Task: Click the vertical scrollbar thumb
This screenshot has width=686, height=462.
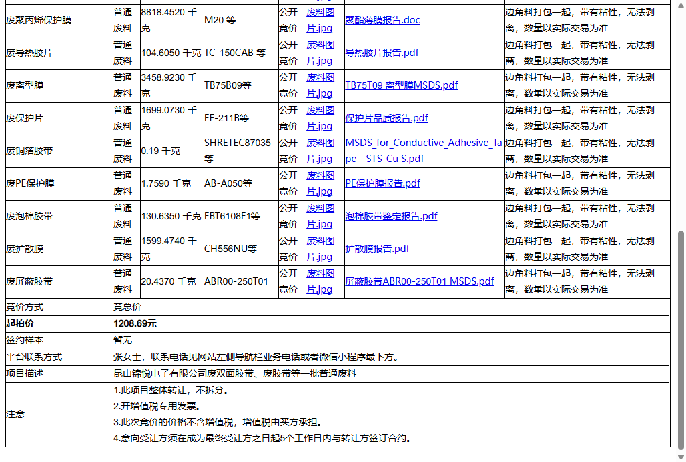Action: [x=680, y=340]
